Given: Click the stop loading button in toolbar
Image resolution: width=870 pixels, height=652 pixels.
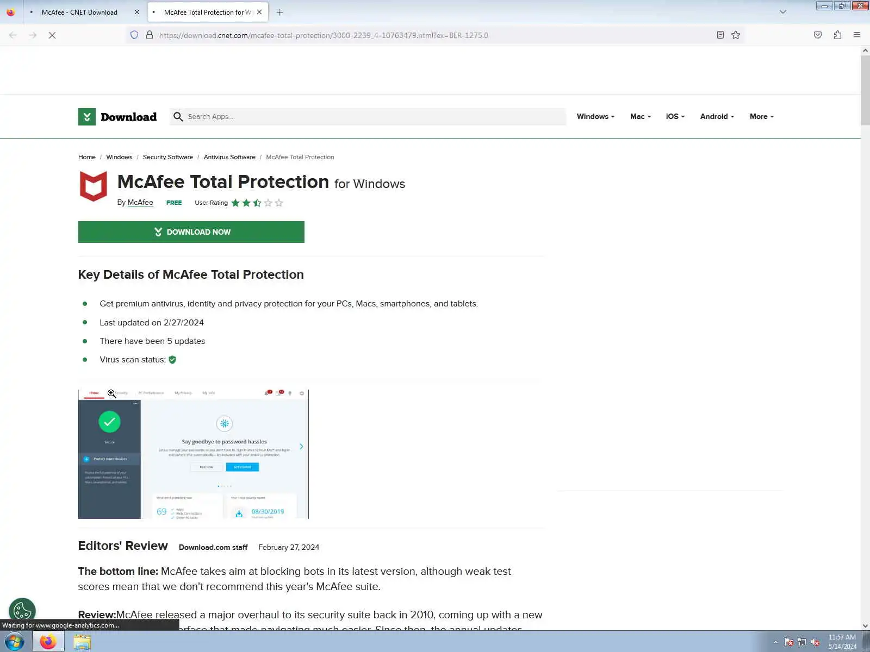Looking at the screenshot, I should (52, 35).
